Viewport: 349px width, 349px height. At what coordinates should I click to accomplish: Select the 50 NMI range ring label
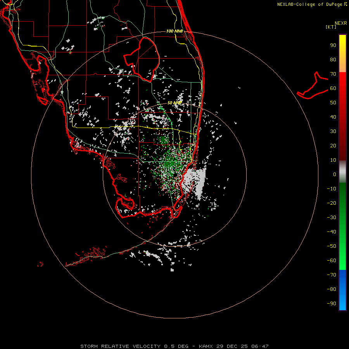coord(174,103)
